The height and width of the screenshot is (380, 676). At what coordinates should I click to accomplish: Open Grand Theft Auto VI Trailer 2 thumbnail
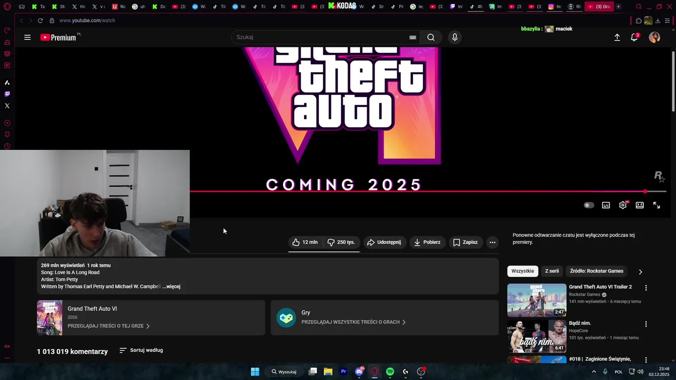537,300
